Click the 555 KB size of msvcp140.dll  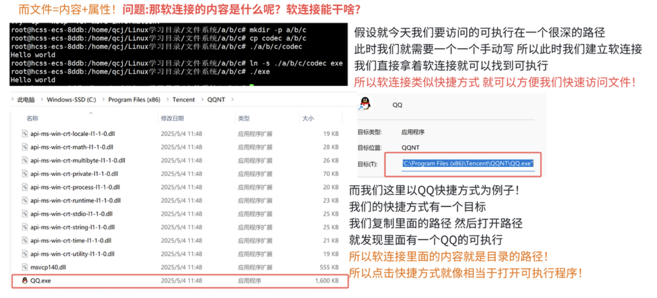(329, 267)
